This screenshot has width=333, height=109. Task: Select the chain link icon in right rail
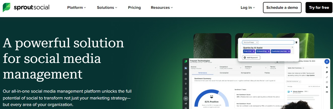[x=327, y=77]
